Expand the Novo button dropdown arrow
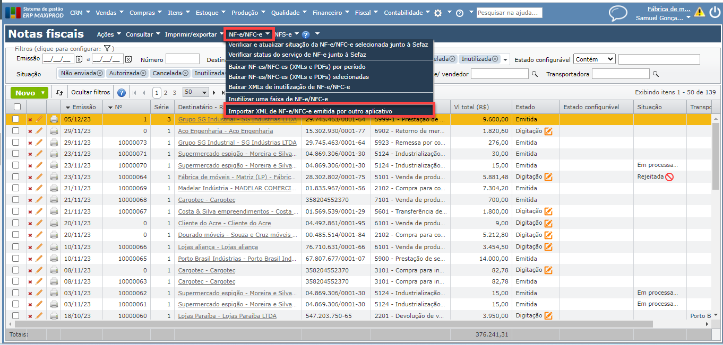 42,93
